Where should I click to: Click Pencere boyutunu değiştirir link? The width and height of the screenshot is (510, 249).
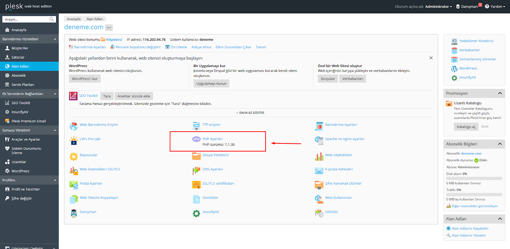click(x=138, y=47)
